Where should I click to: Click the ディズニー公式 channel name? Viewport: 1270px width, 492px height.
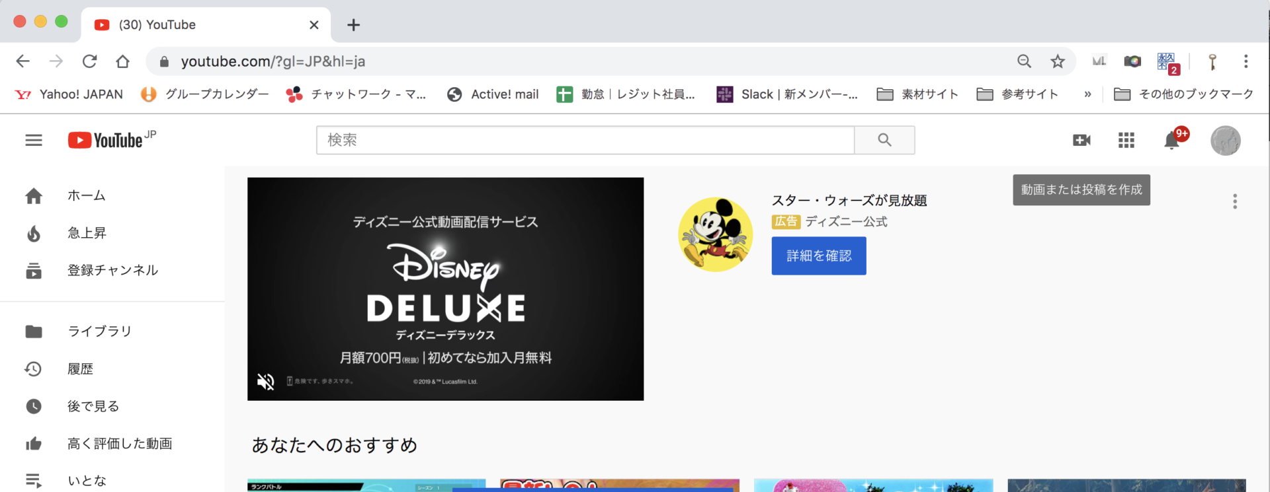coord(847,222)
